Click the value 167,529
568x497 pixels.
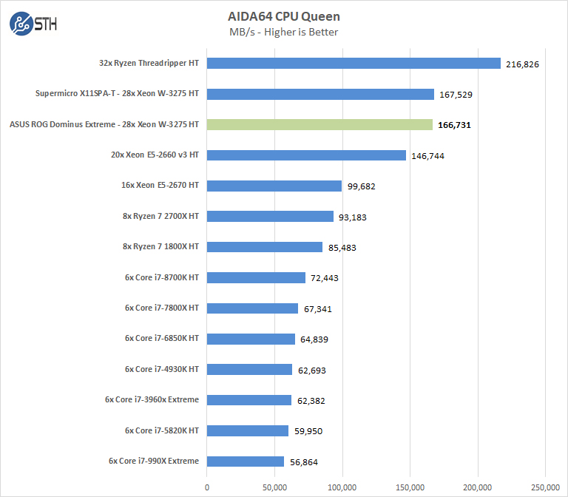[x=456, y=95]
